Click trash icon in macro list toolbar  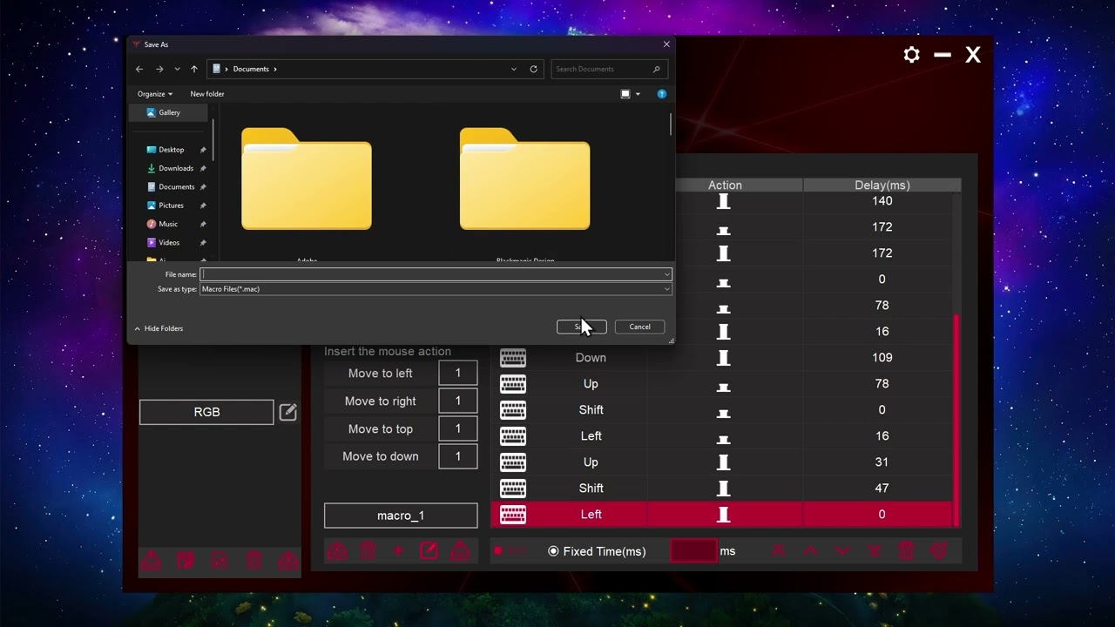[906, 550]
